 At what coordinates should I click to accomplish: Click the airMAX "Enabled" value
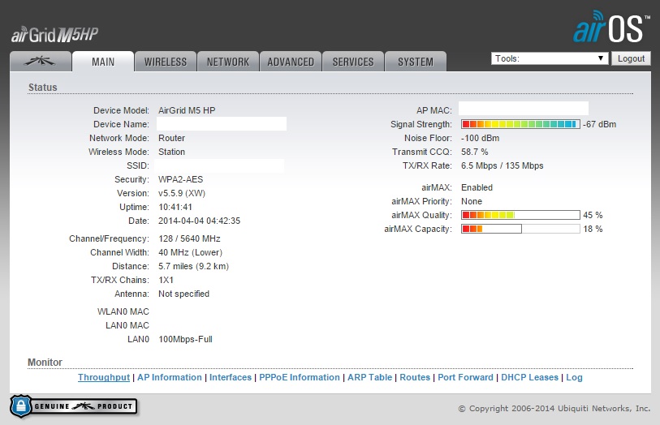[x=477, y=187]
